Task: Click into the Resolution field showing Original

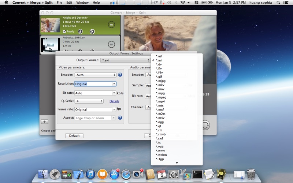Action: tap(93, 84)
